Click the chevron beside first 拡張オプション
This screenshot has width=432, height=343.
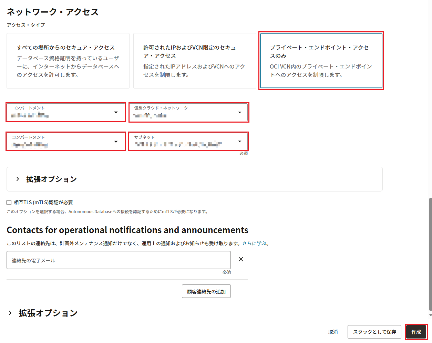click(x=18, y=179)
